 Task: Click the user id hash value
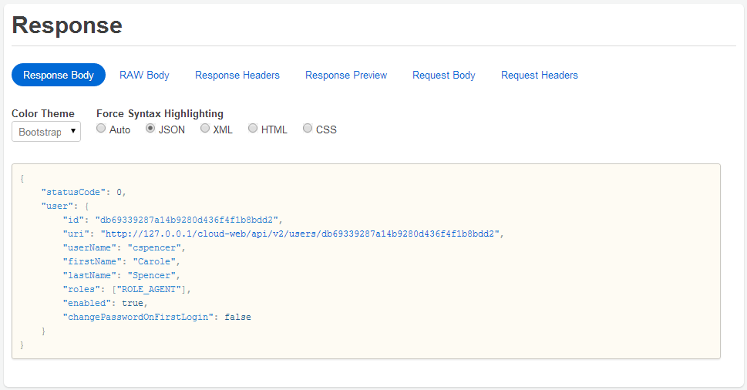tap(189, 220)
